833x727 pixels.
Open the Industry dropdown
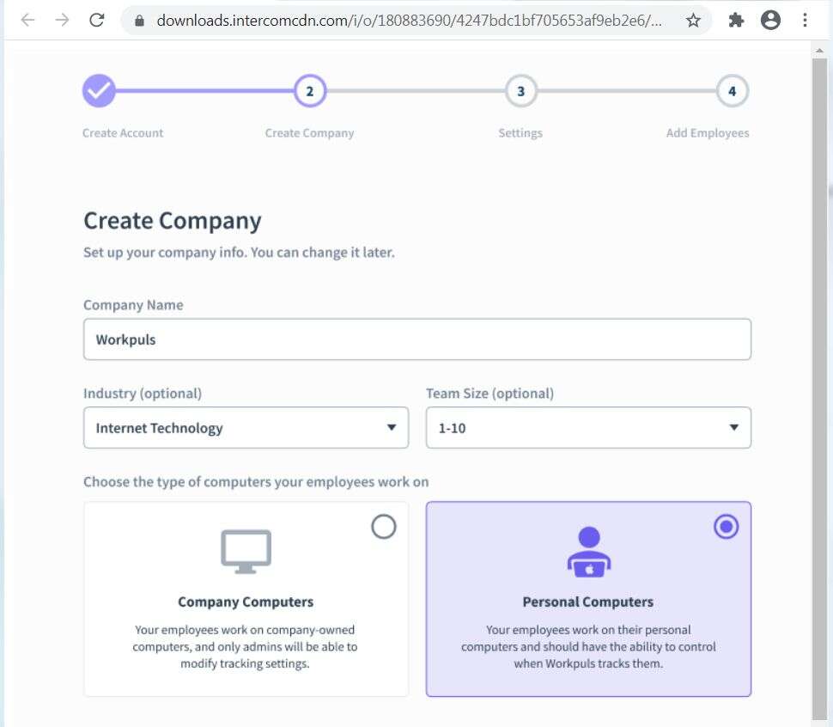pyautogui.click(x=246, y=428)
